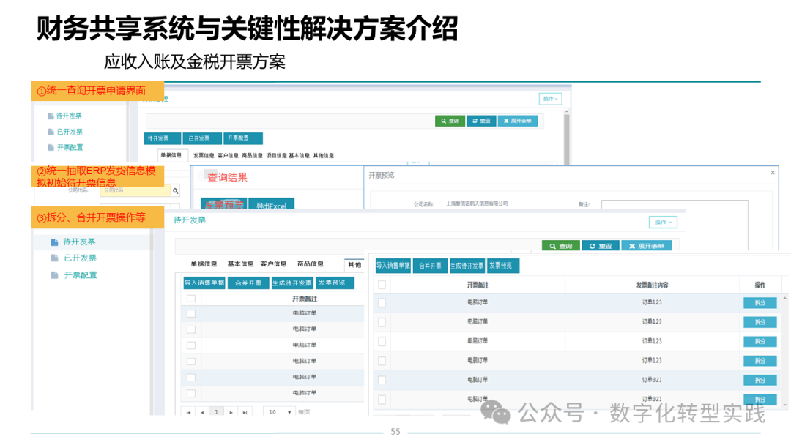Click 待开发票 file icon in top sidebar
This screenshot has height=445, width=791.
[x=51, y=116]
